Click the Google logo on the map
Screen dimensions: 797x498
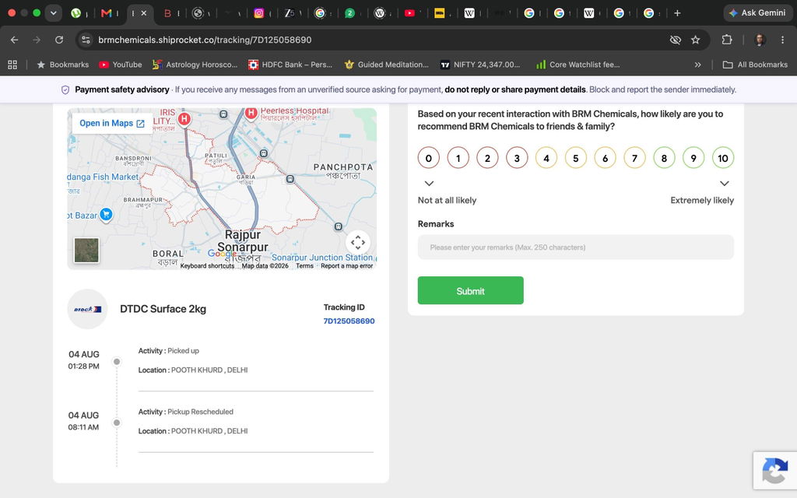pyautogui.click(x=222, y=254)
